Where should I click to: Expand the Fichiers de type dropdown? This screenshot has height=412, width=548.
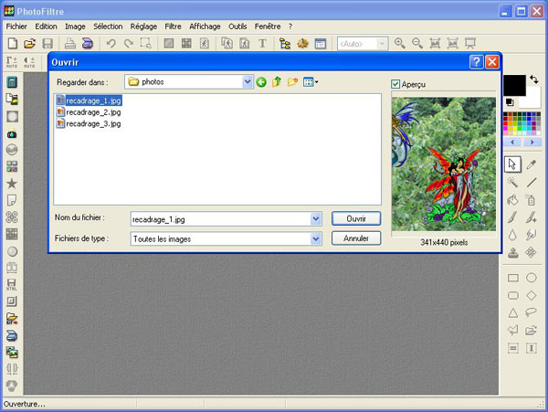coord(316,239)
